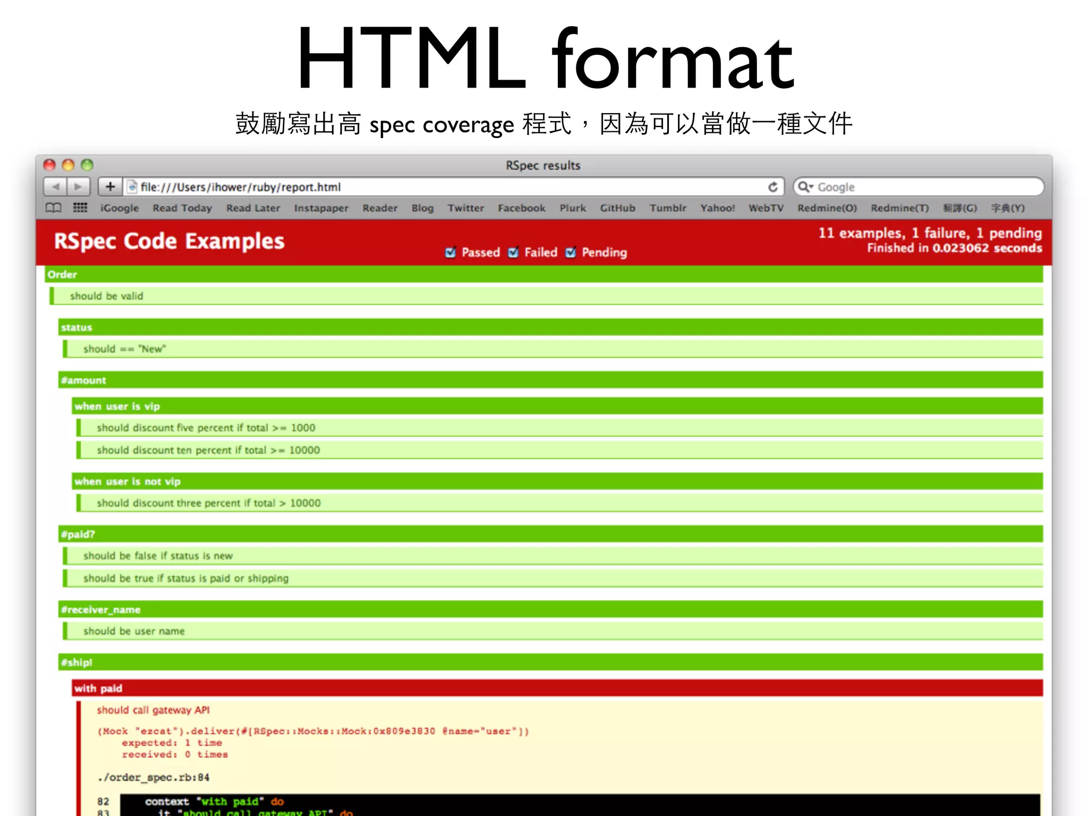Click 'should be false if status is new'
This screenshot has width=1088, height=816.
pos(552,556)
